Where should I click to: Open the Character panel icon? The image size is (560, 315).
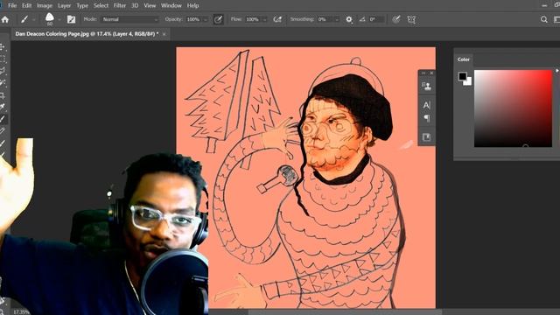pos(426,105)
